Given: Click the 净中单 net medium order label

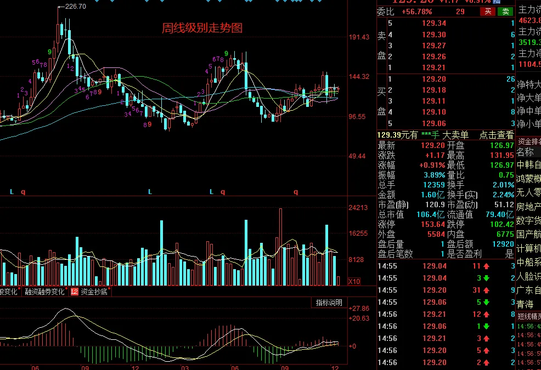Looking at the screenshot, I should coord(529,111).
